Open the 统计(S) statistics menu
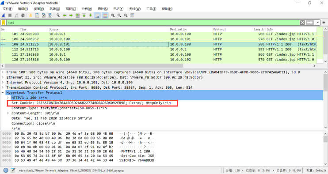Screen dimensions: 328x174 pos(103,9)
